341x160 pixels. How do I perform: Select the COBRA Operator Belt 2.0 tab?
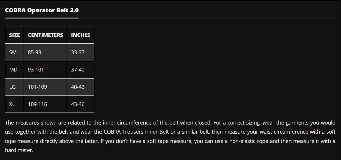[42, 11]
